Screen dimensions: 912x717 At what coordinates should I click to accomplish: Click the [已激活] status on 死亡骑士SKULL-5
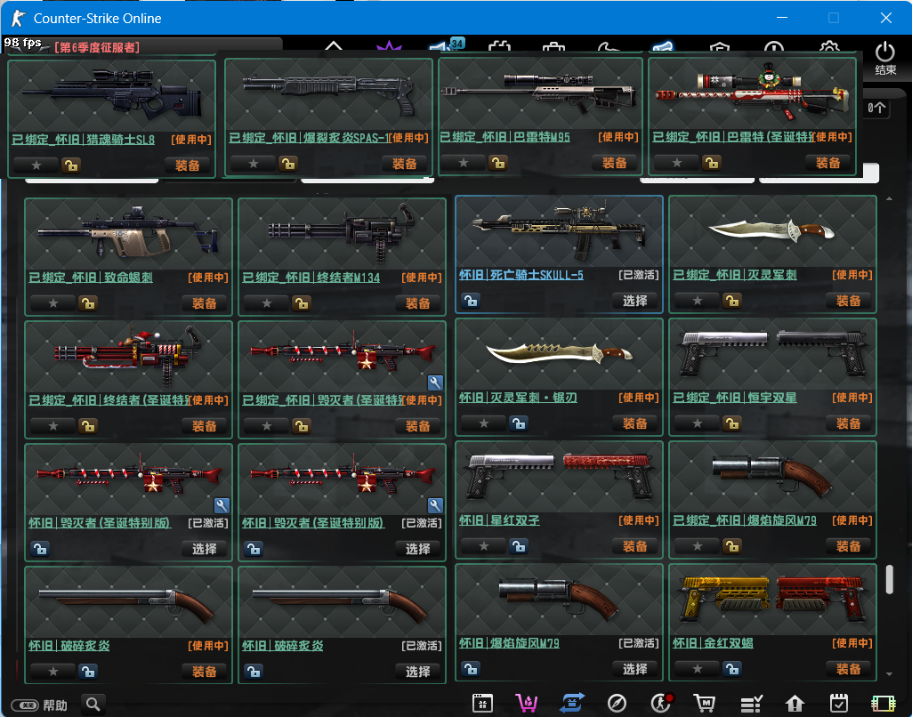(639, 275)
